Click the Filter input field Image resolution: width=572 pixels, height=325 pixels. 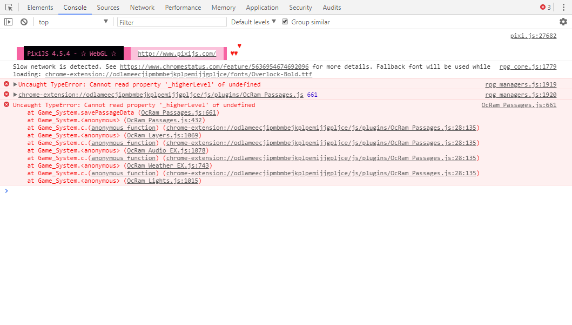[x=172, y=22]
